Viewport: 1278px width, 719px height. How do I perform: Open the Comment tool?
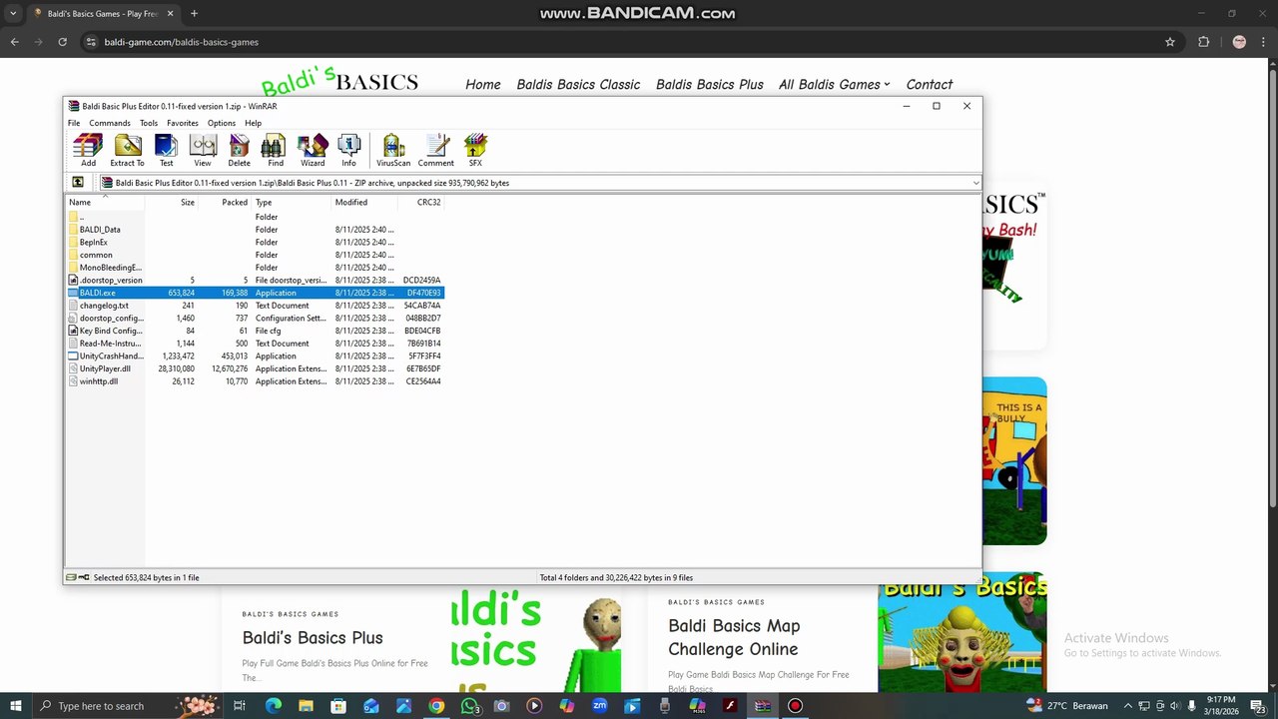click(x=435, y=150)
